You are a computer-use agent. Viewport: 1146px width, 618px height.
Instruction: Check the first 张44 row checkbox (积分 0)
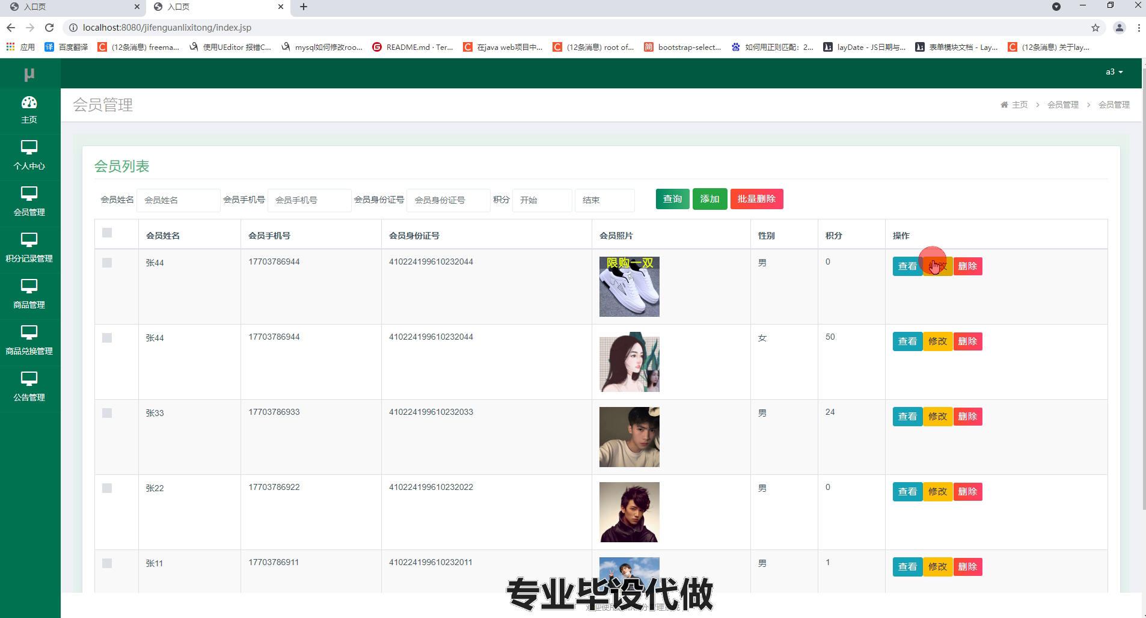pos(107,263)
